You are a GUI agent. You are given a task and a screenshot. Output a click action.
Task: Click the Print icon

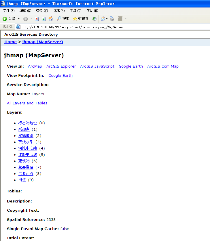click(112, 19)
